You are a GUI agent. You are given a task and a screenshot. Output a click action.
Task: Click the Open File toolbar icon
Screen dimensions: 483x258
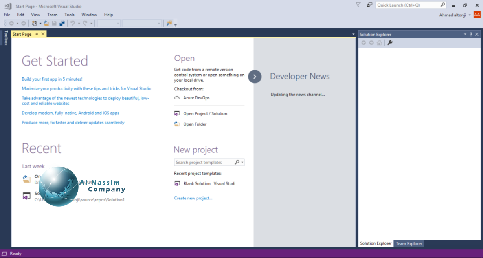(x=46, y=24)
